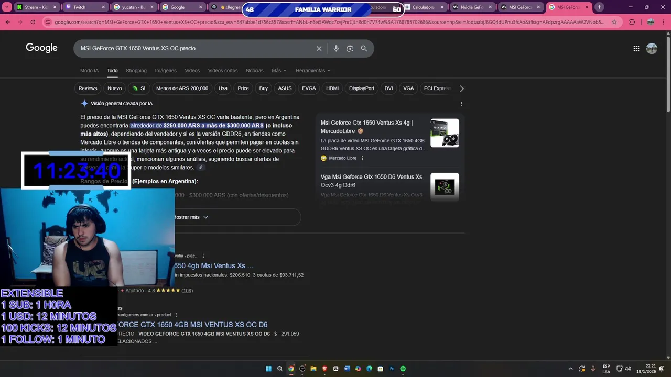Open Vga Msi Geforce Gtx 1650 D6 source
Viewport: 671px width, 377px height.
pos(371,181)
